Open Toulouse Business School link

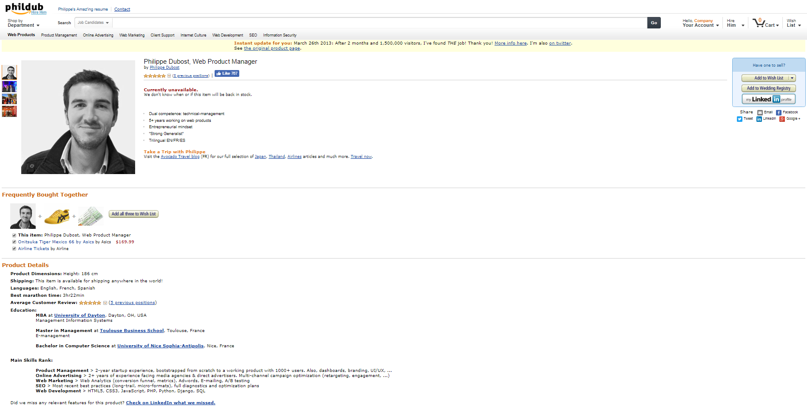click(x=132, y=331)
